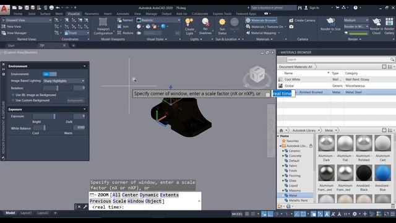Open the Start drawing tab
This screenshot has width=396, height=223.
click(11, 45)
